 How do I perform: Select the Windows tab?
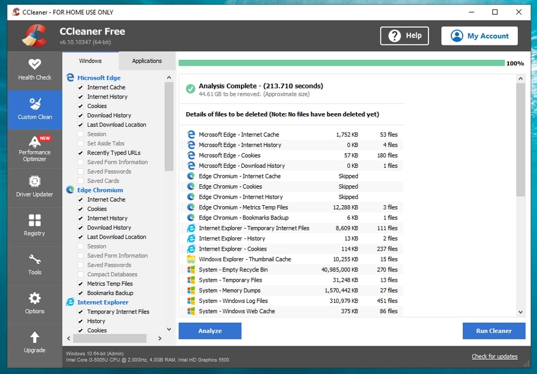click(x=90, y=60)
